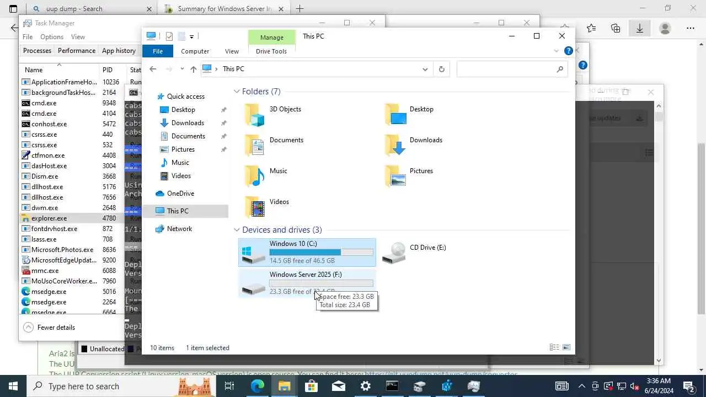Image resolution: width=706 pixels, height=397 pixels.
Task: Collapse the Devices and drives group
Action: click(237, 230)
